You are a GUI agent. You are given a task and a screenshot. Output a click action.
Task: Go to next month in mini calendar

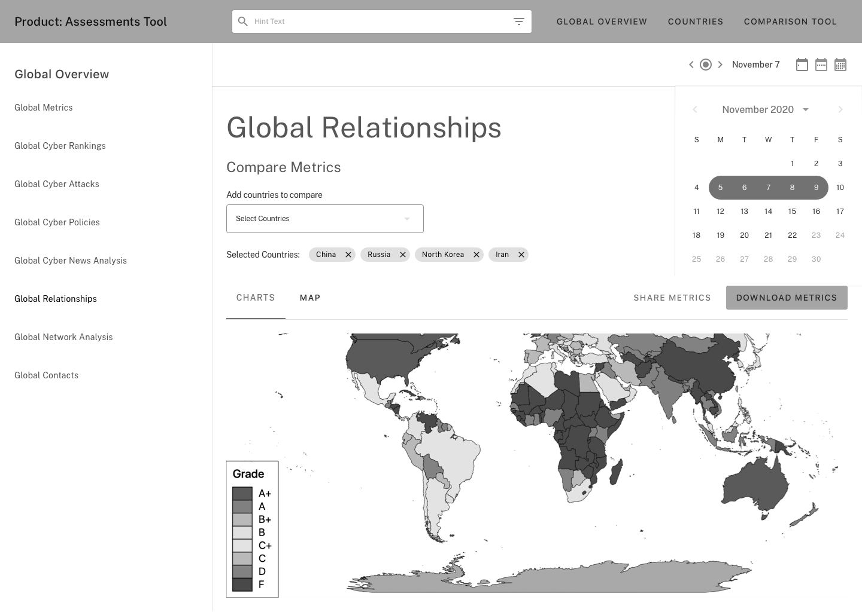point(840,109)
